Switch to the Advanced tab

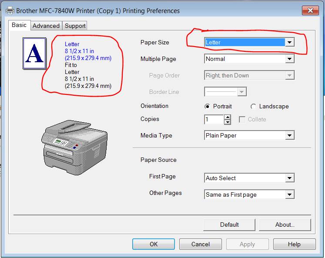pyautogui.click(x=46, y=26)
